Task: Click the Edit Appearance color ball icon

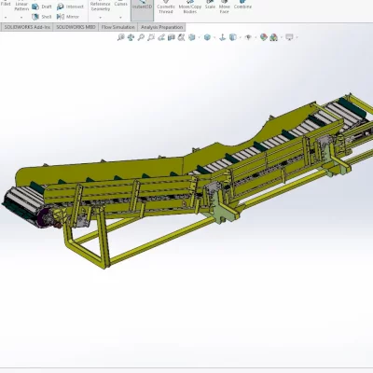Action: point(264,37)
